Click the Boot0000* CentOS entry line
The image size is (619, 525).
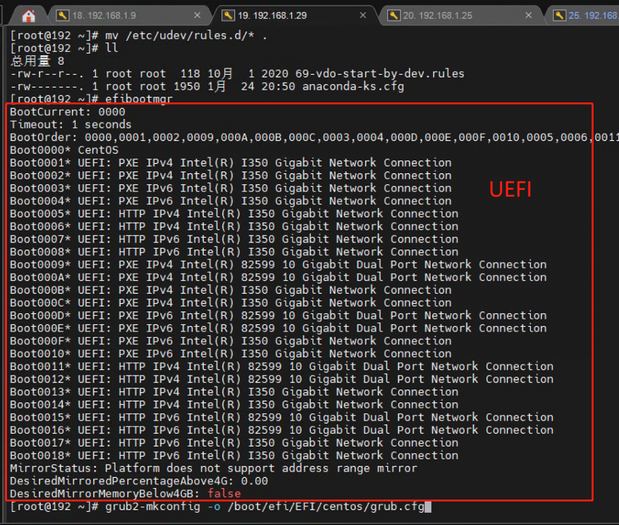[x=64, y=150]
